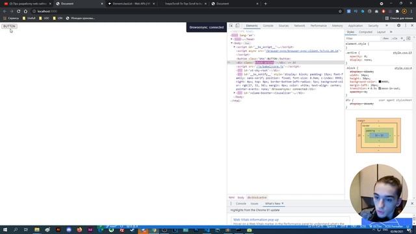416x234 pixels.
Task: Open the Performance tab
Action: tap(318, 26)
